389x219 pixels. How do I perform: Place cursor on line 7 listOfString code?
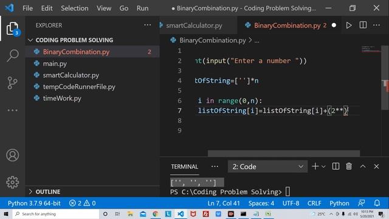click(273, 111)
